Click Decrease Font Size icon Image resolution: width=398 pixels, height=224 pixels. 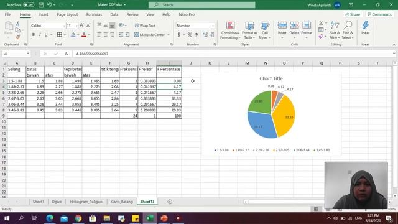(x=88, y=26)
